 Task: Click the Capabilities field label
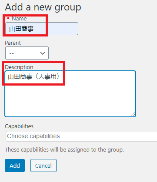coord(19,126)
